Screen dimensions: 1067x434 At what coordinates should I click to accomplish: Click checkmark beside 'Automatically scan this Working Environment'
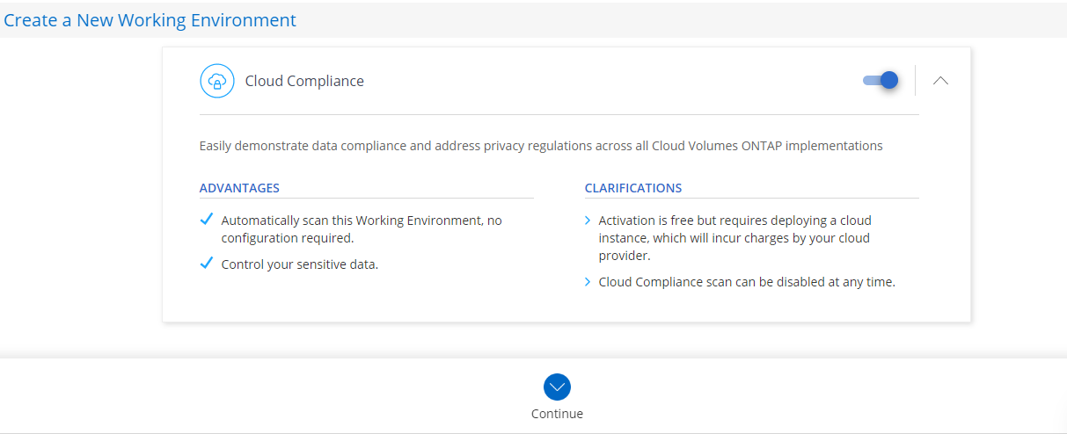click(207, 220)
